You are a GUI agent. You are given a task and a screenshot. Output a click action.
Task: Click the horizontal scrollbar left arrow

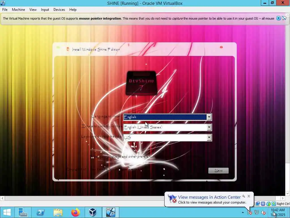coord(2,198)
